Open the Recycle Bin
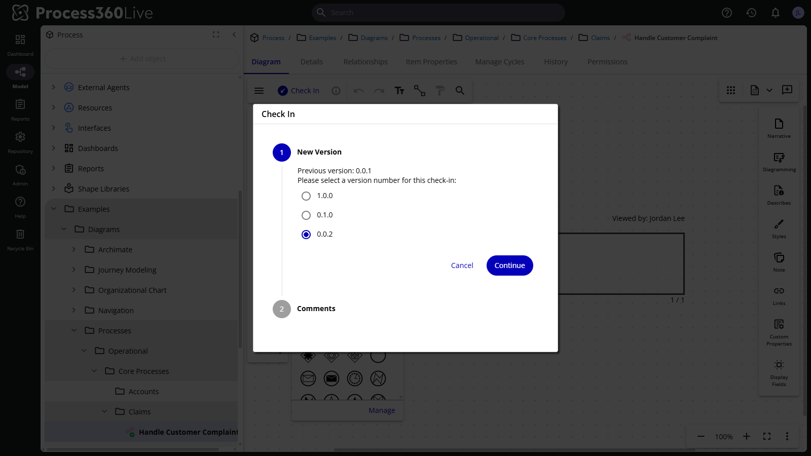811x456 pixels. [20, 239]
